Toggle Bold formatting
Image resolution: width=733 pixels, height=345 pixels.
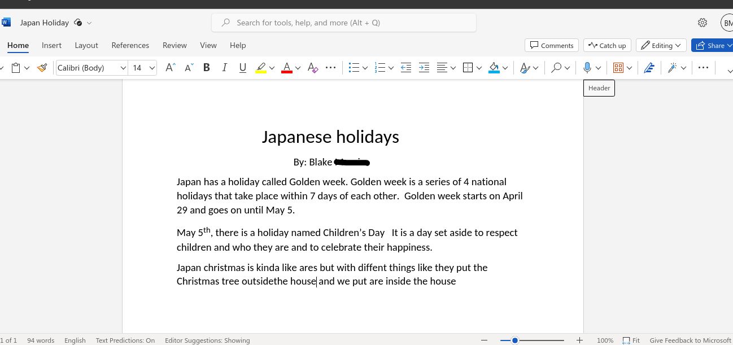[207, 68]
